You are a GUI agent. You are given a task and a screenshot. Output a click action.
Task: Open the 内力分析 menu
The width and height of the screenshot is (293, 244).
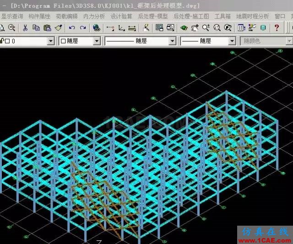tap(94, 17)
